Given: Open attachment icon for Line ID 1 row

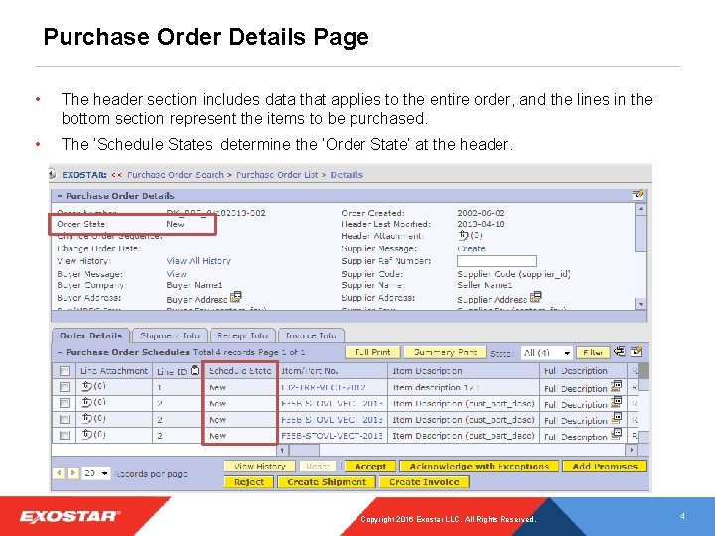Looking at the screenshot, I should click(x=86, y=386).
